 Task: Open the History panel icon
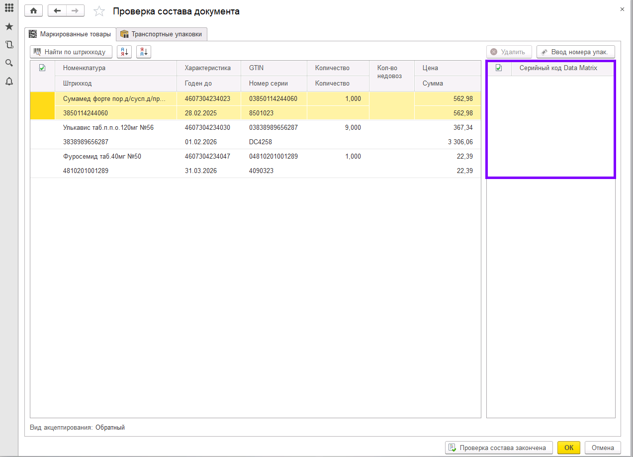[x=9, y=45]
